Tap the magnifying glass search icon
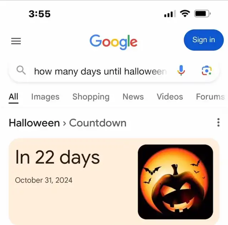 [x=21, y=70]
